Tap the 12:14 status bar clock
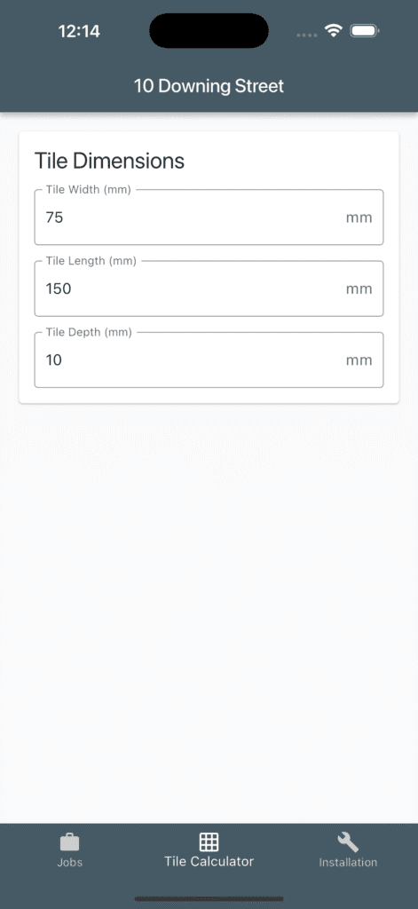 click(x=79, y=31)
